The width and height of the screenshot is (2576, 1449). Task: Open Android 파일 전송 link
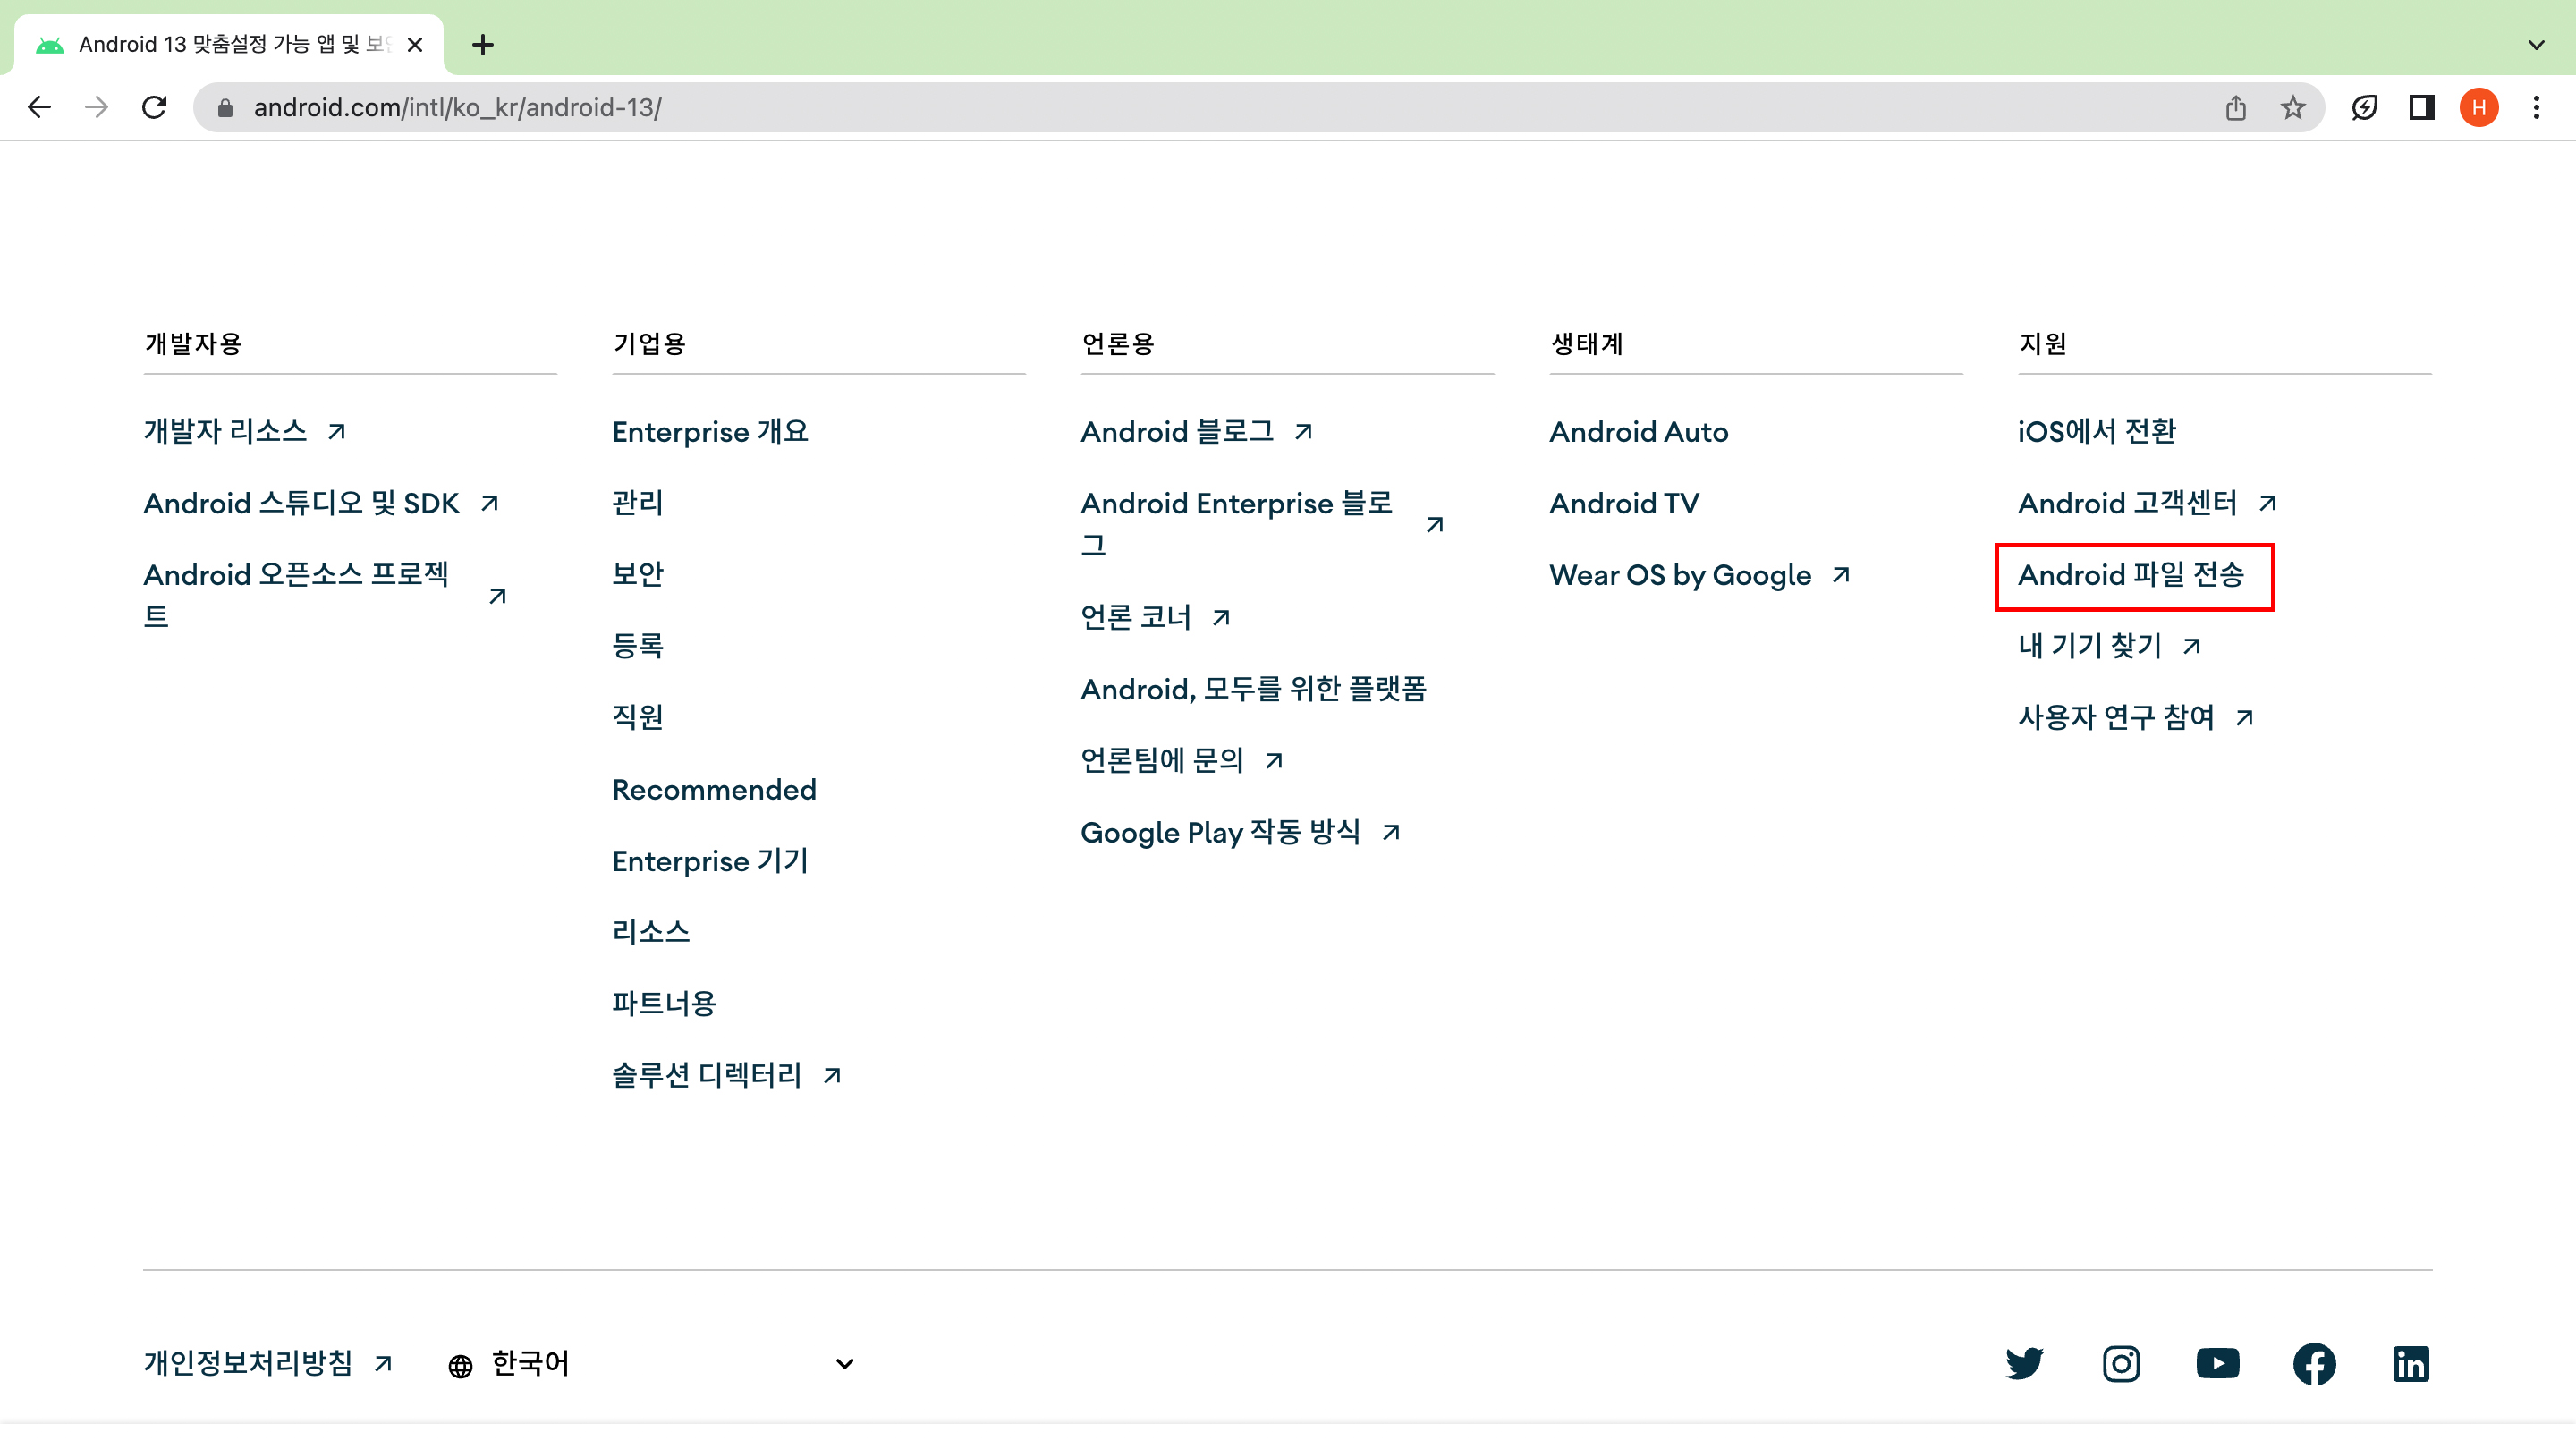pyautogui.click(x=2131, y=575)
